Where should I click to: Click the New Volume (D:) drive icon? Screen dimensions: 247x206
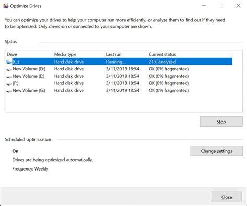pyautogui.click(x=9, y=69)
